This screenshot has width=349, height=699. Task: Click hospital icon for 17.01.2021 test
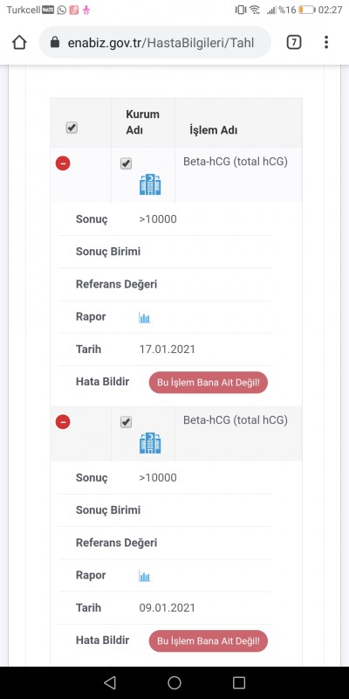(150, 184)
